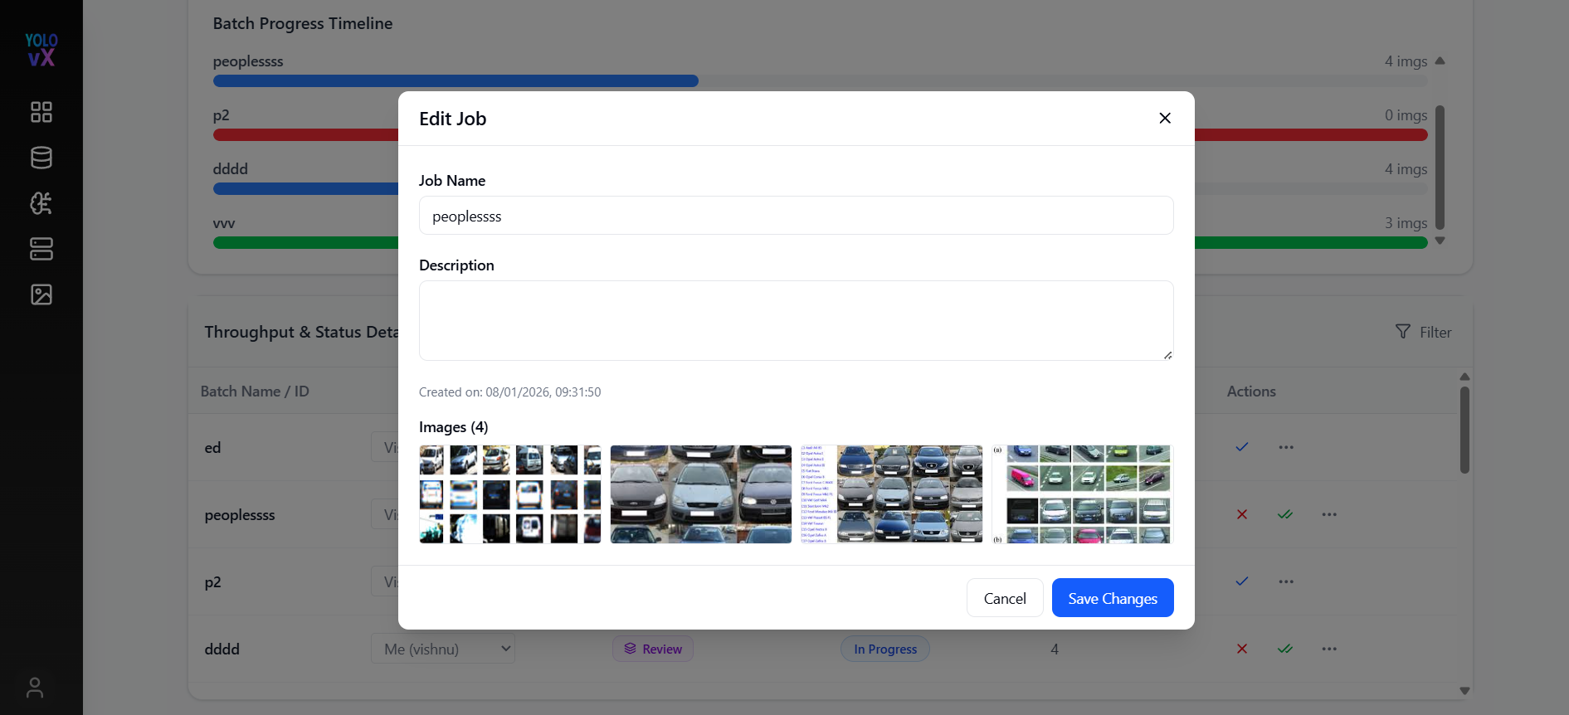
Task: Open the user profile icon at sidebar bottom
Action: [x=35, y=688]
